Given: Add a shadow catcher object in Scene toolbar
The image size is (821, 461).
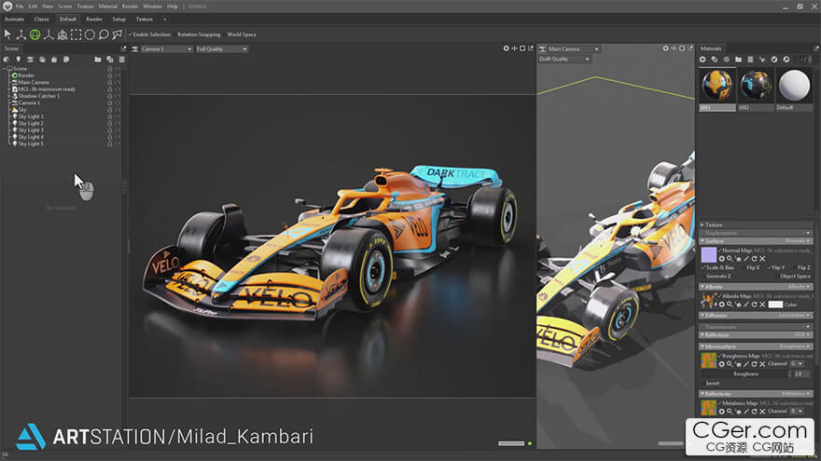Looking at the screenshot, I should [42, 60].
